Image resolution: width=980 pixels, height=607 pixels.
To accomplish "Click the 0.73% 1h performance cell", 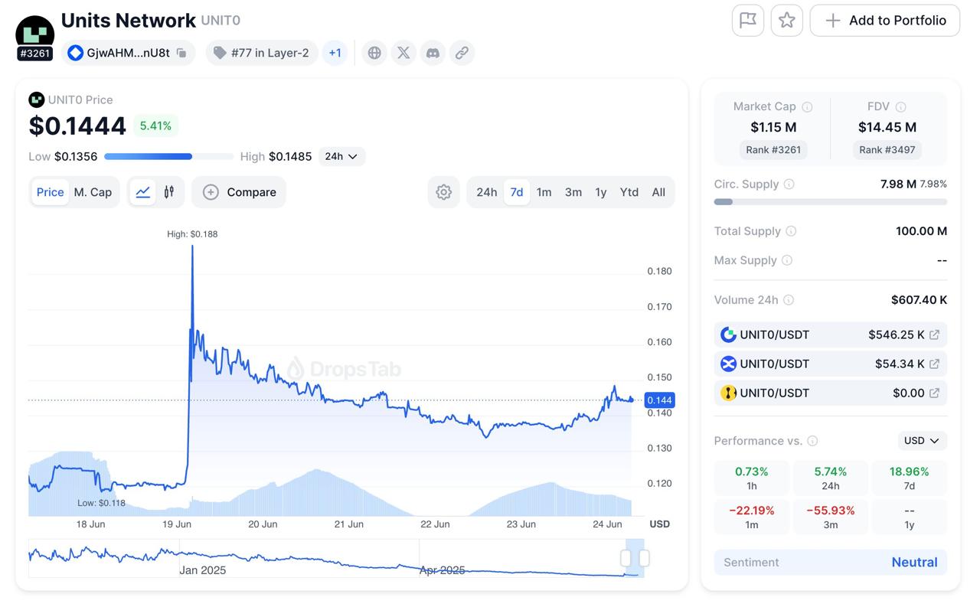I will (752, 478).
